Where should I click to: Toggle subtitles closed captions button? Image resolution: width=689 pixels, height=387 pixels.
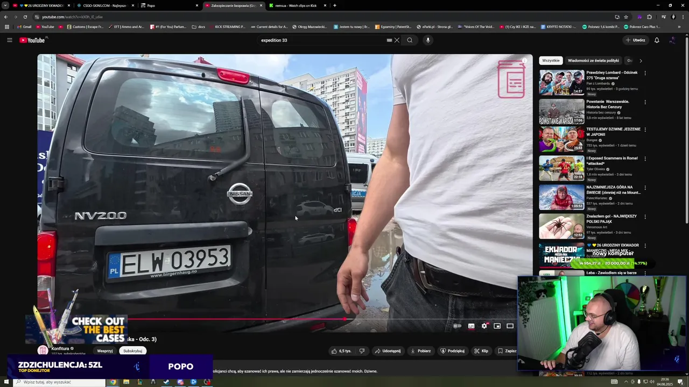(472, 326)
